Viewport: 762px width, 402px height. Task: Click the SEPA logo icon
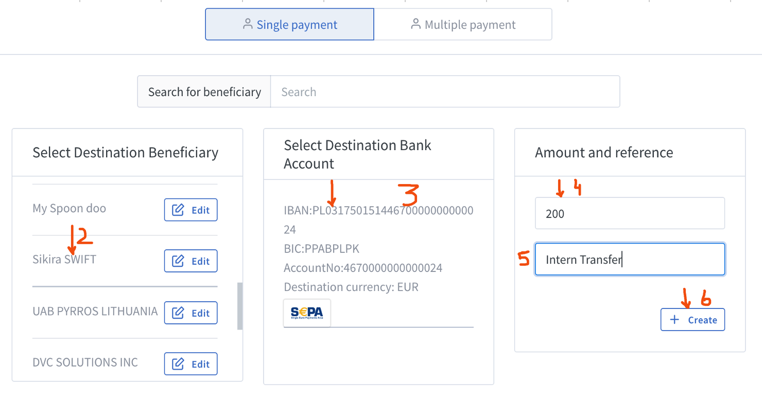(x=307, y=313)
